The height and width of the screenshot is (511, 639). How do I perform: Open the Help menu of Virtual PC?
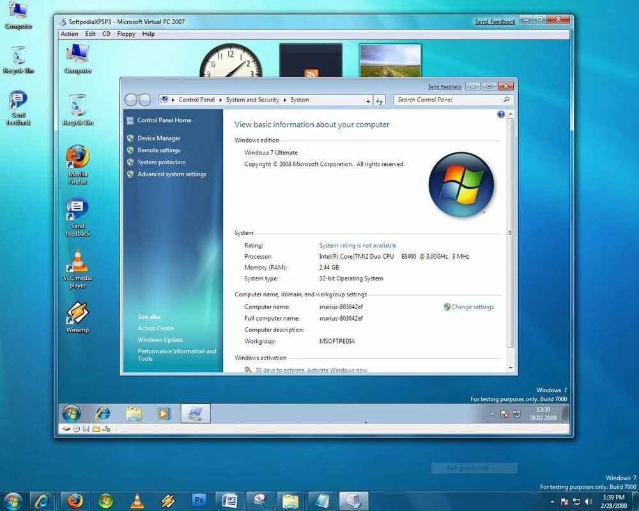[x=148, y=34]
